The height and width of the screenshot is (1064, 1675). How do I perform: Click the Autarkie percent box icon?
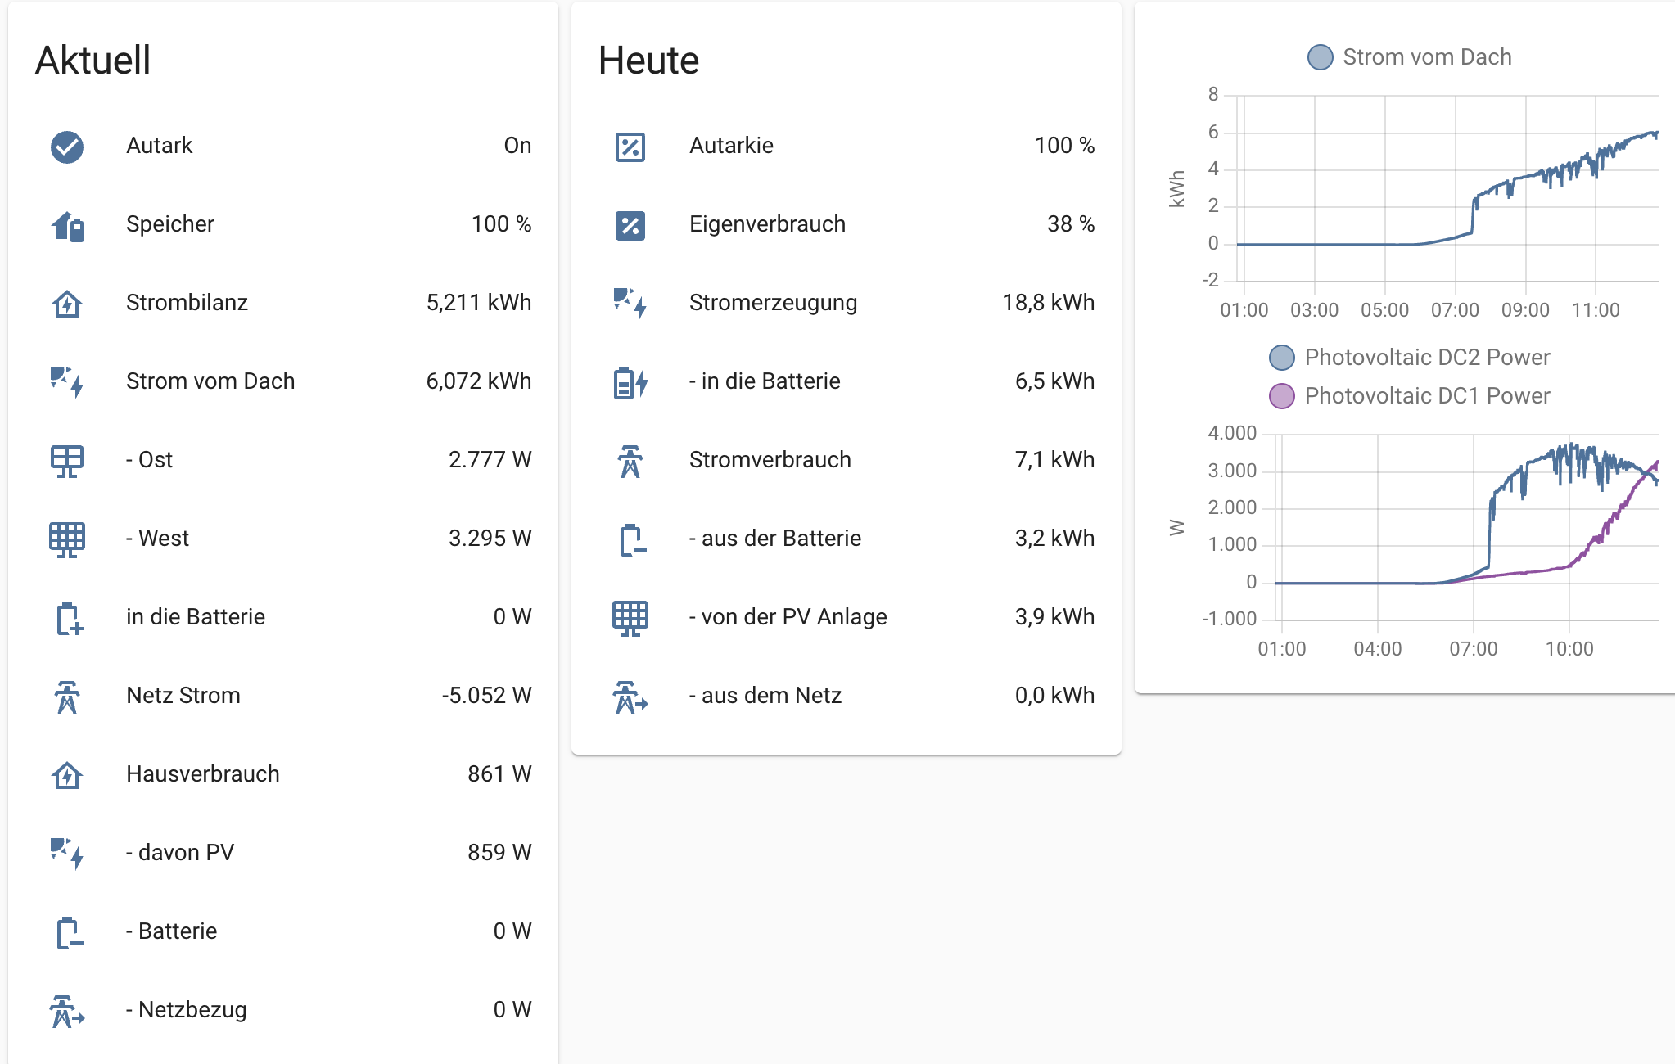630,147
